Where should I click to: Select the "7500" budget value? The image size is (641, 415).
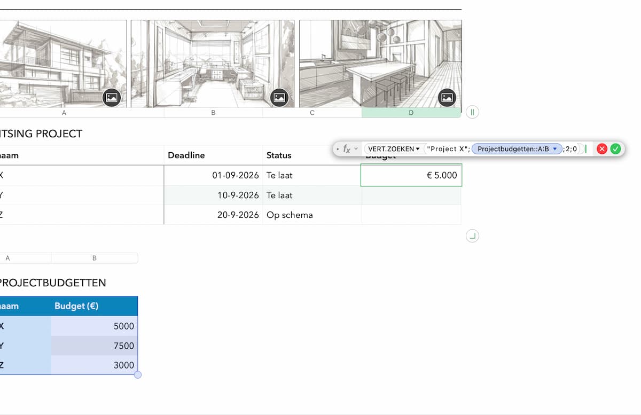point(95,346)
